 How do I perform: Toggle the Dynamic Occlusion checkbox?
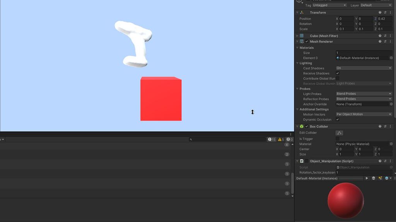(338, 119)
